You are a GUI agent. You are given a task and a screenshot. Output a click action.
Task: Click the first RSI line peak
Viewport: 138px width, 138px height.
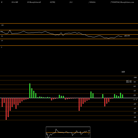tap(10, 30)
